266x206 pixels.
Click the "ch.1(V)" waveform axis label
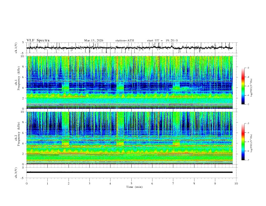(x=16, y=48)
